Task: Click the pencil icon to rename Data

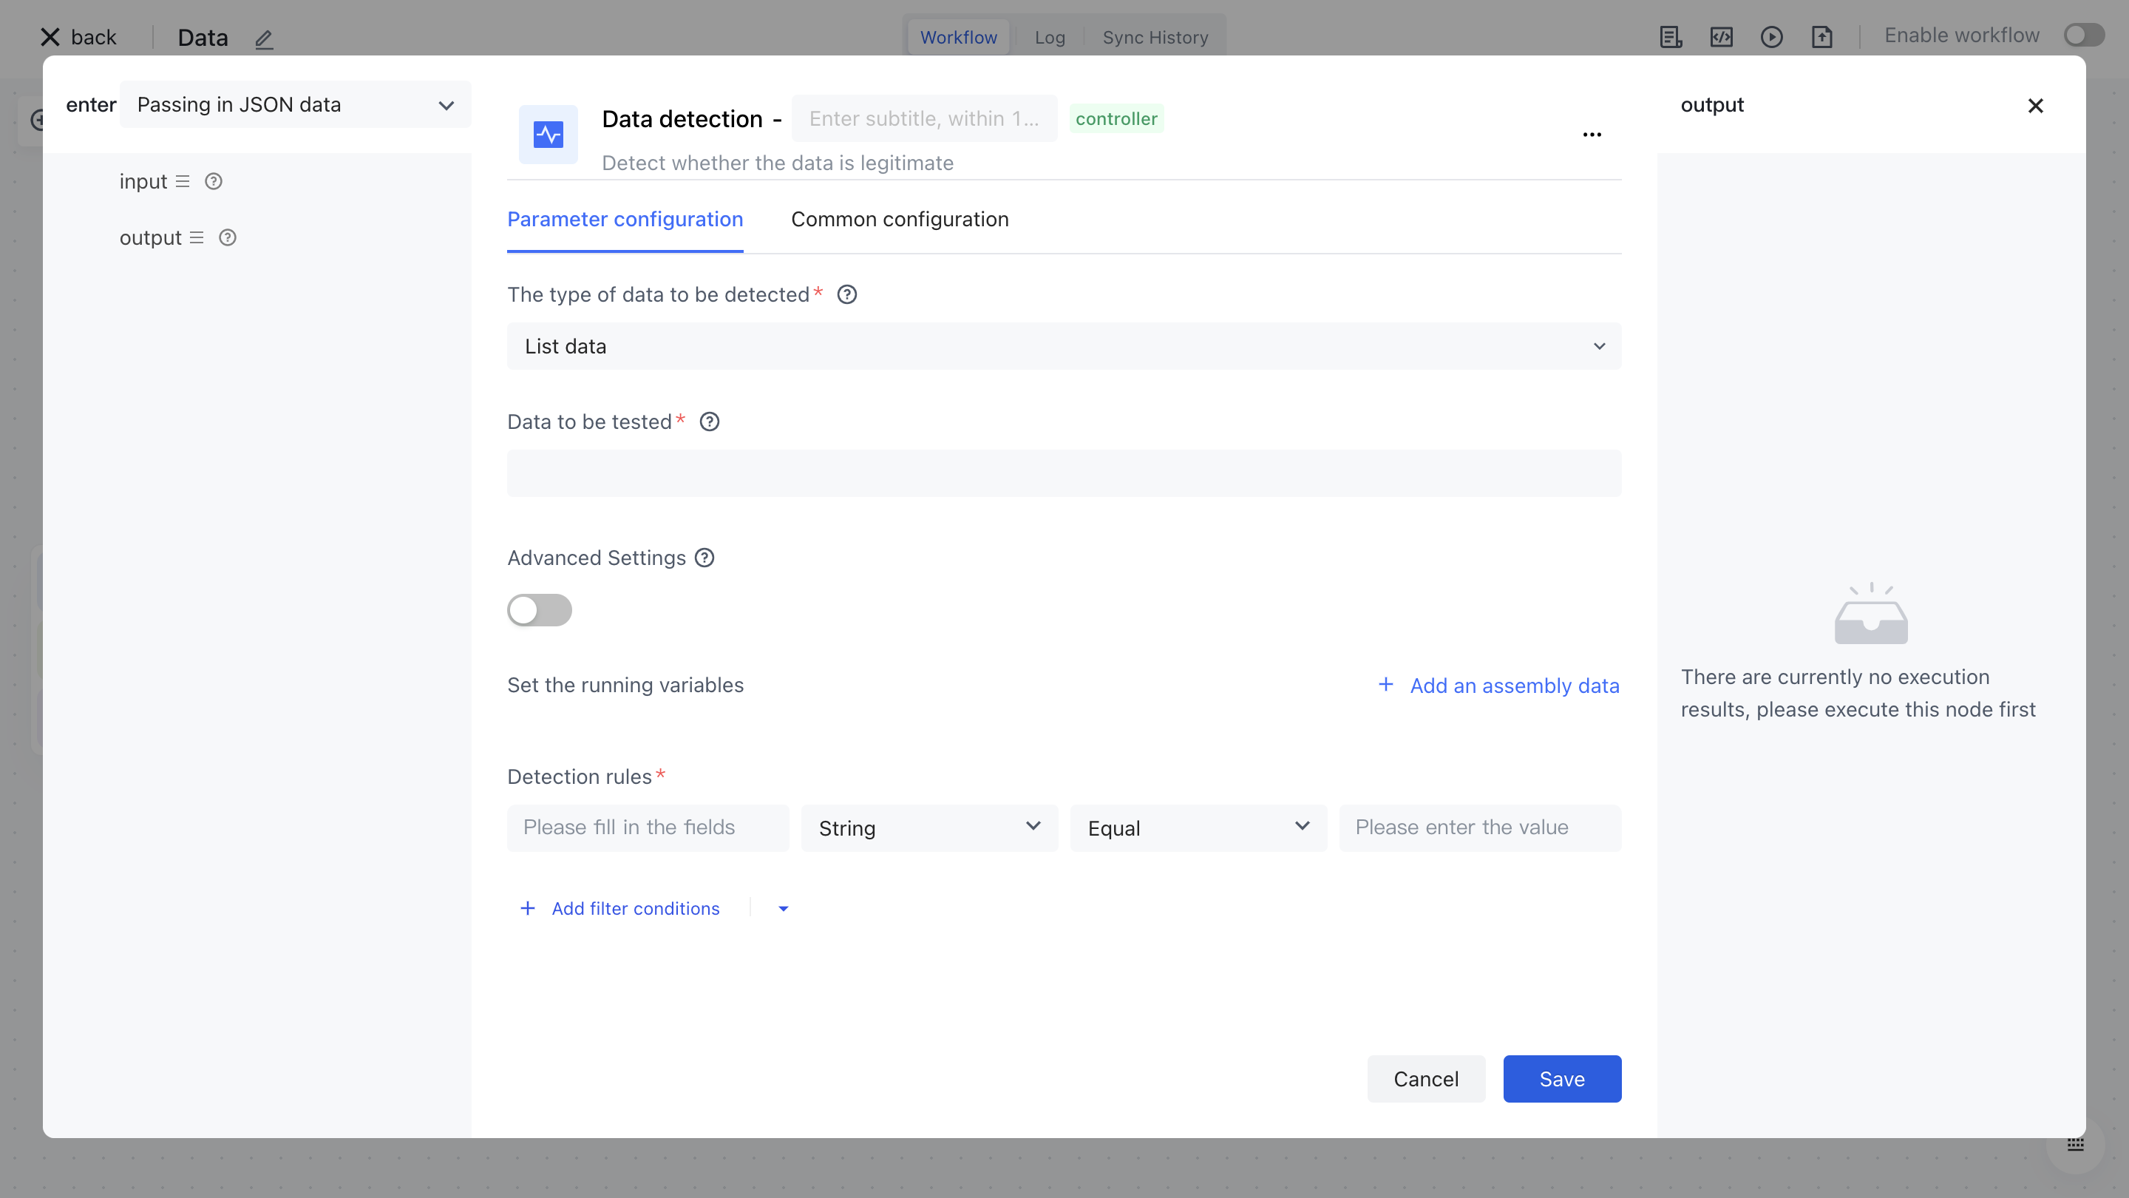Action: (264, 39)
